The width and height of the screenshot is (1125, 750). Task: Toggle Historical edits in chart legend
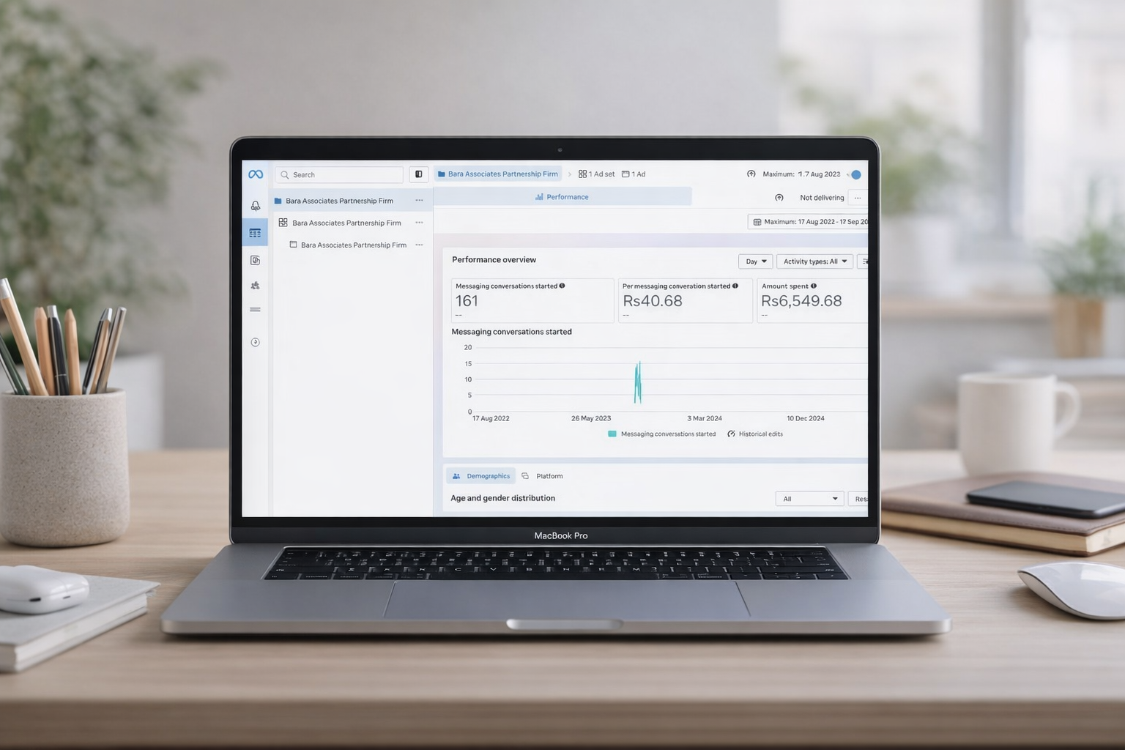[755, 434]
